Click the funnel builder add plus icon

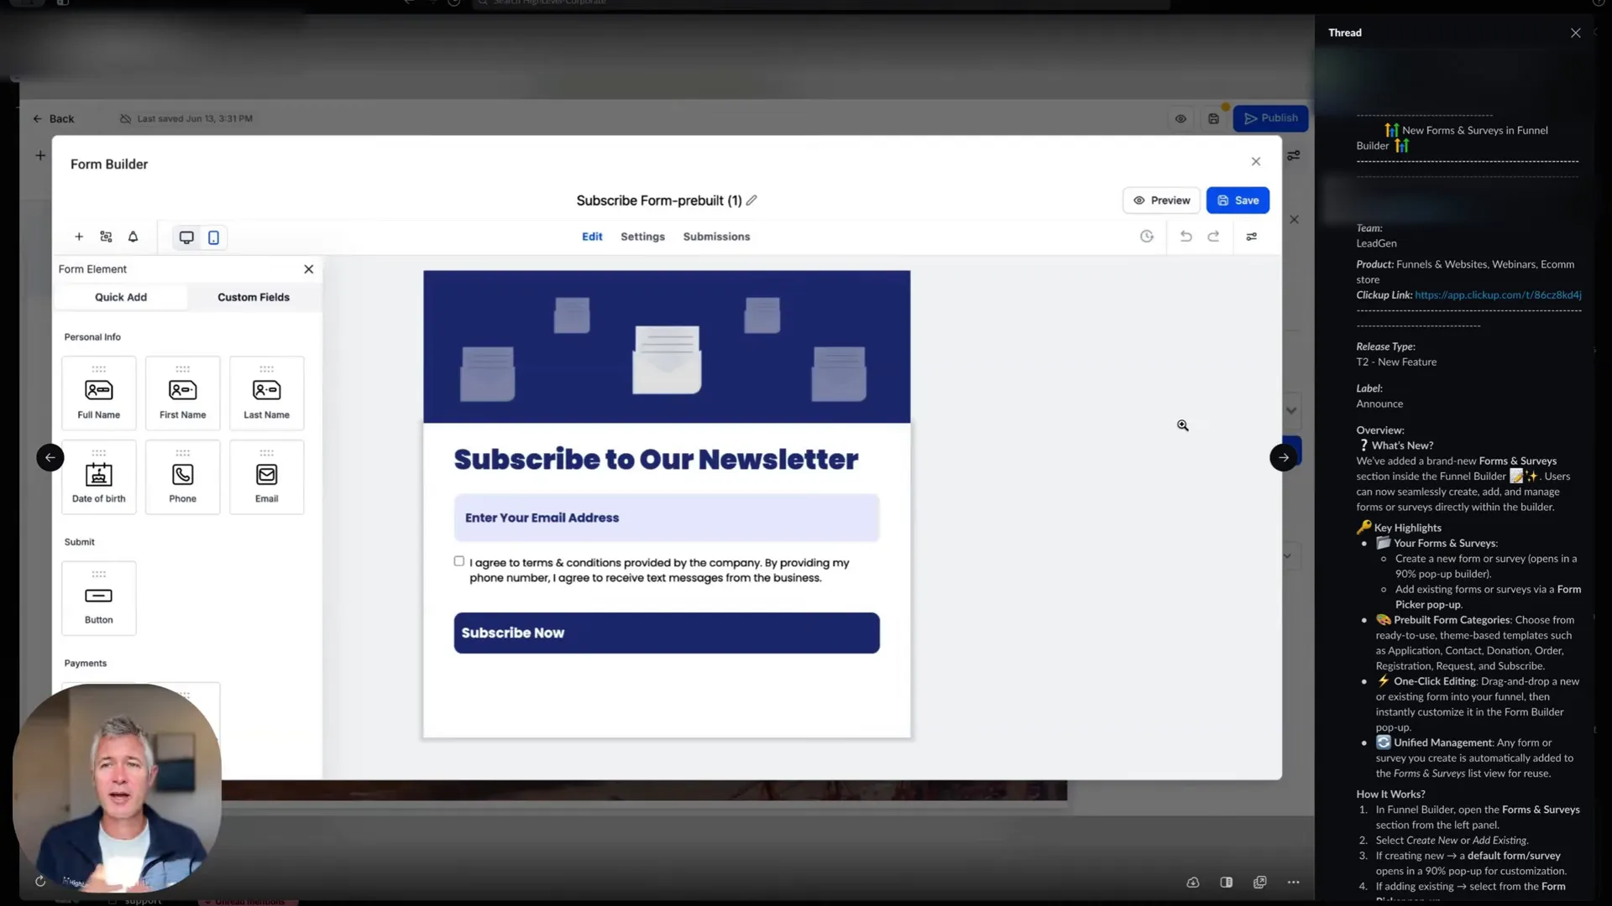pos(40,155)
